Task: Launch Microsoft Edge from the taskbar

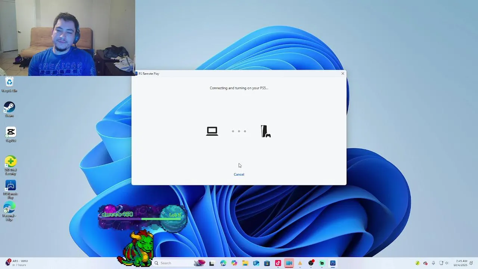Action: click(x=223, y=263)
